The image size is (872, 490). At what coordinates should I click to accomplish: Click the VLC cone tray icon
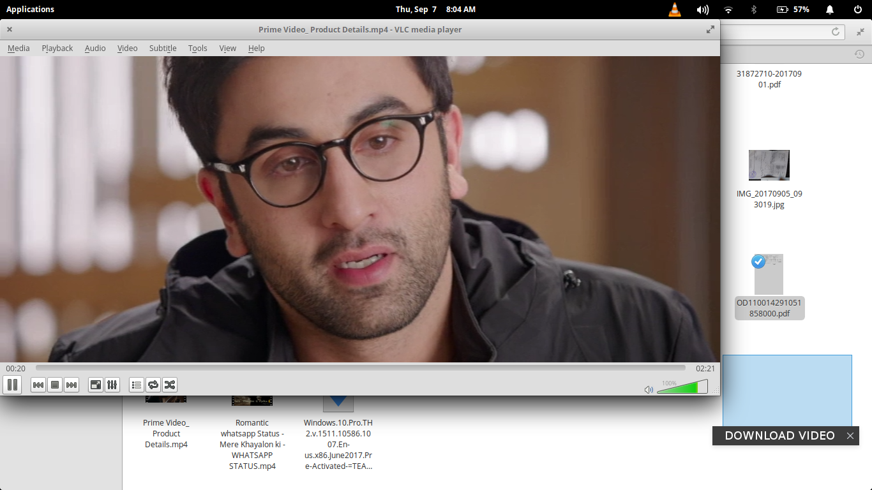[x=675, y=10]
